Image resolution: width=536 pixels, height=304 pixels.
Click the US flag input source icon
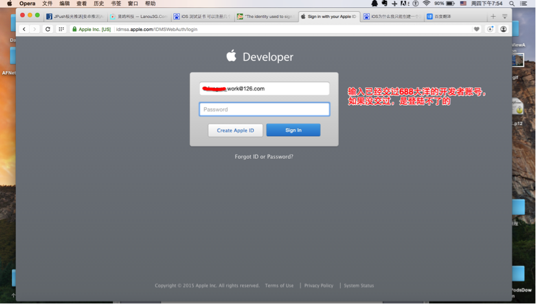(463, 4)
